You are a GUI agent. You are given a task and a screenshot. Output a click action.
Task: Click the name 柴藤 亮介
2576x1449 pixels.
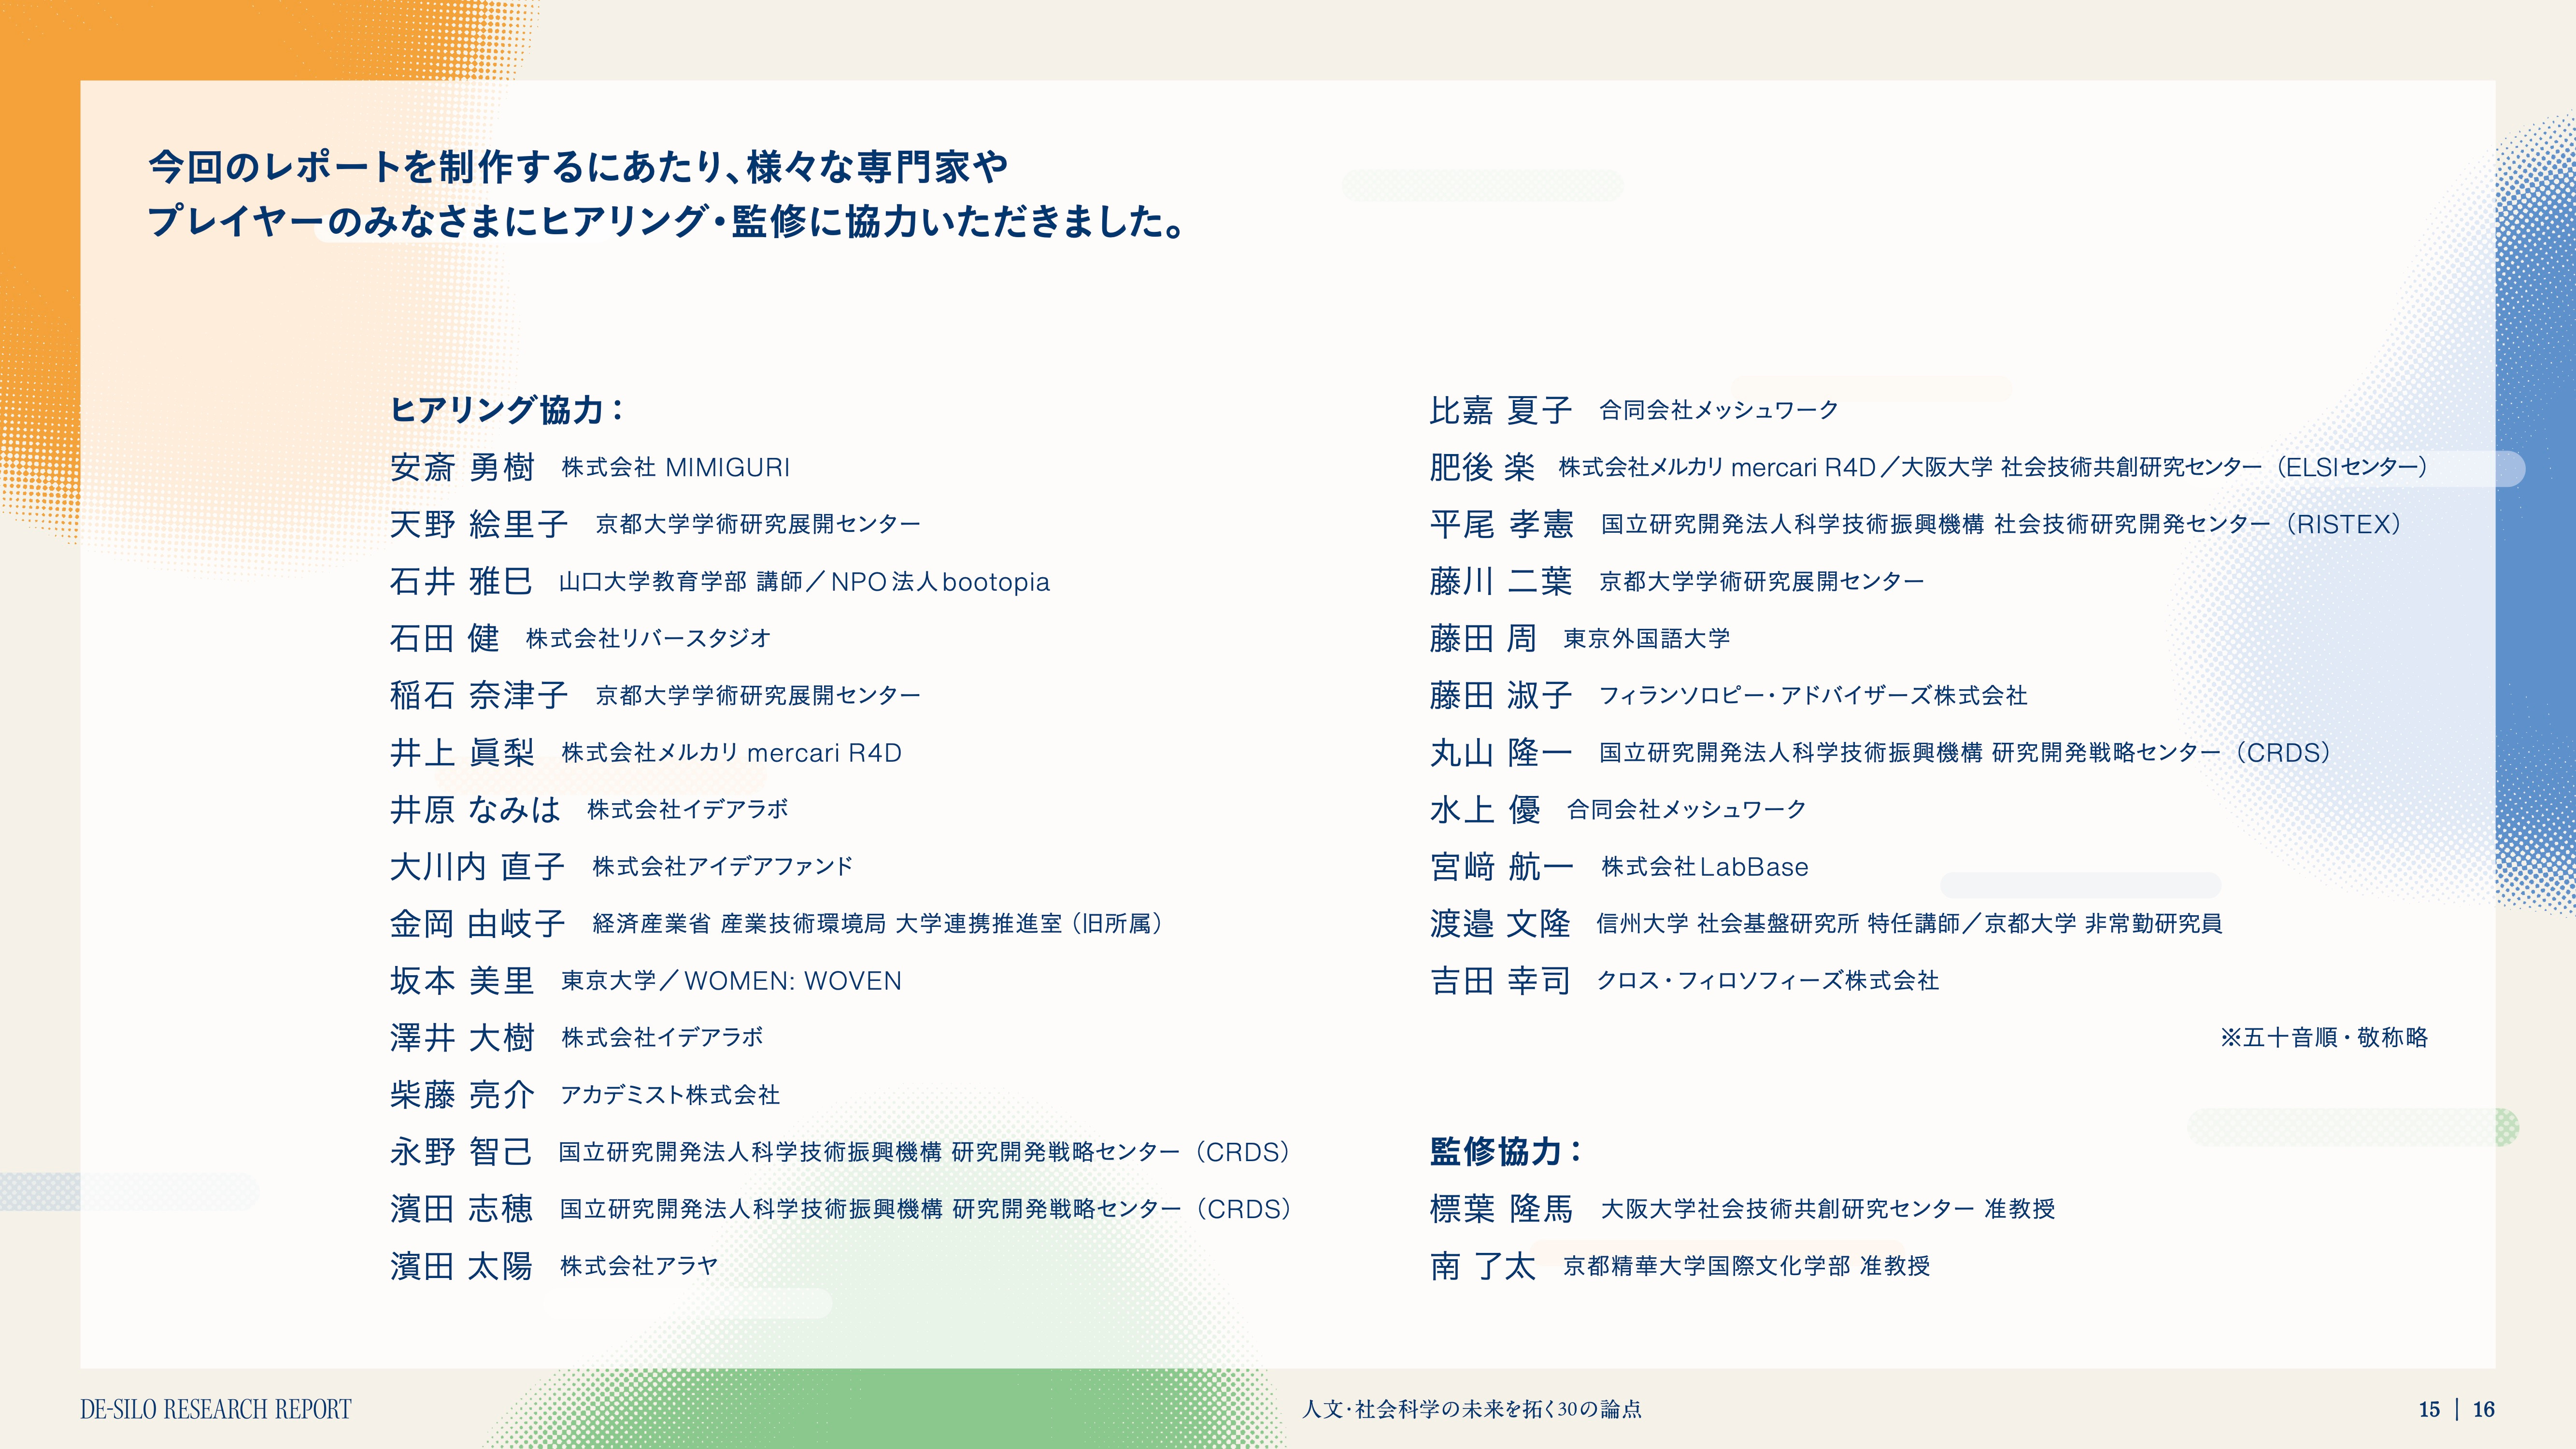pos(462,1094)
